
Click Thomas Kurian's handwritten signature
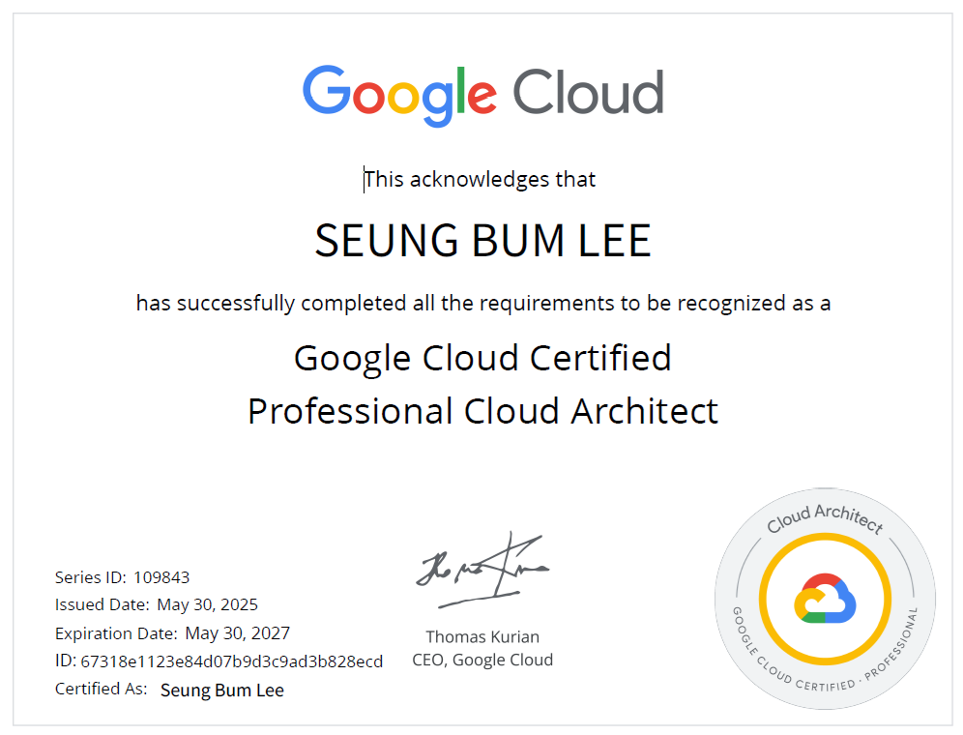[x=482, y=570]
